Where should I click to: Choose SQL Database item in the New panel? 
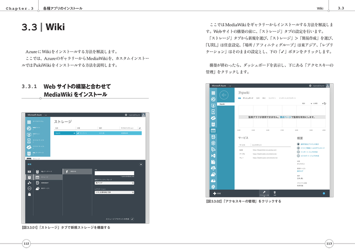48,172
